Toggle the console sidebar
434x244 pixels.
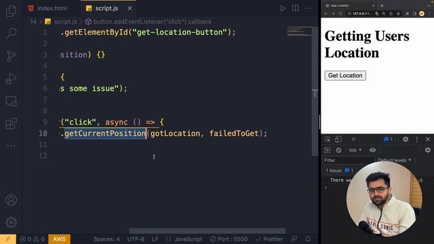pyautogui.click(x=328, y=150)
